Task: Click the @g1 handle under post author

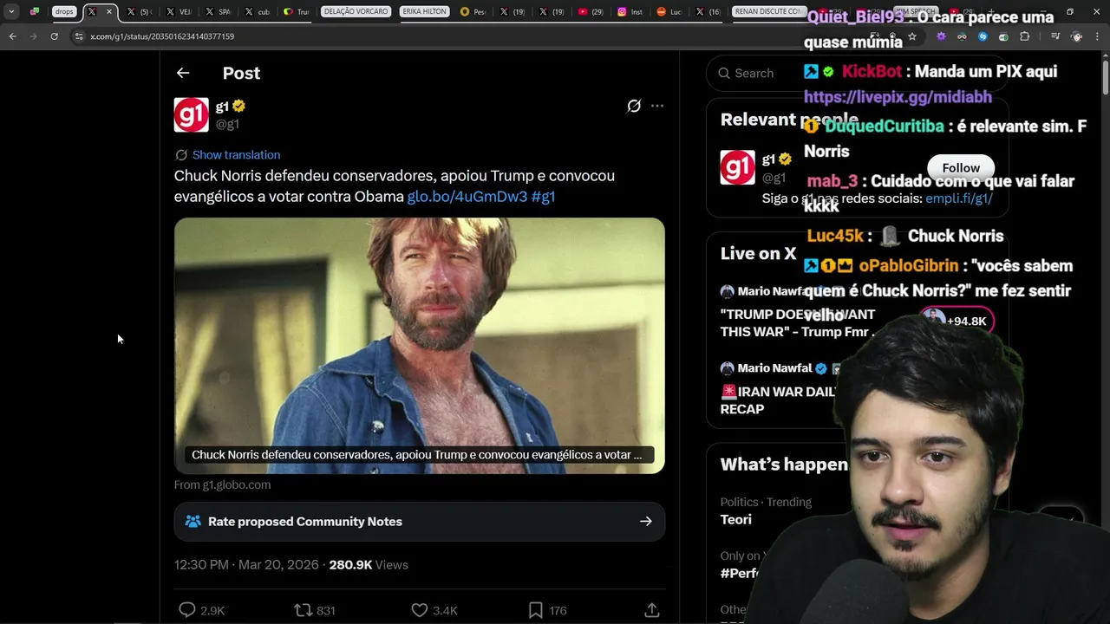Action: [x=227, y=124]
